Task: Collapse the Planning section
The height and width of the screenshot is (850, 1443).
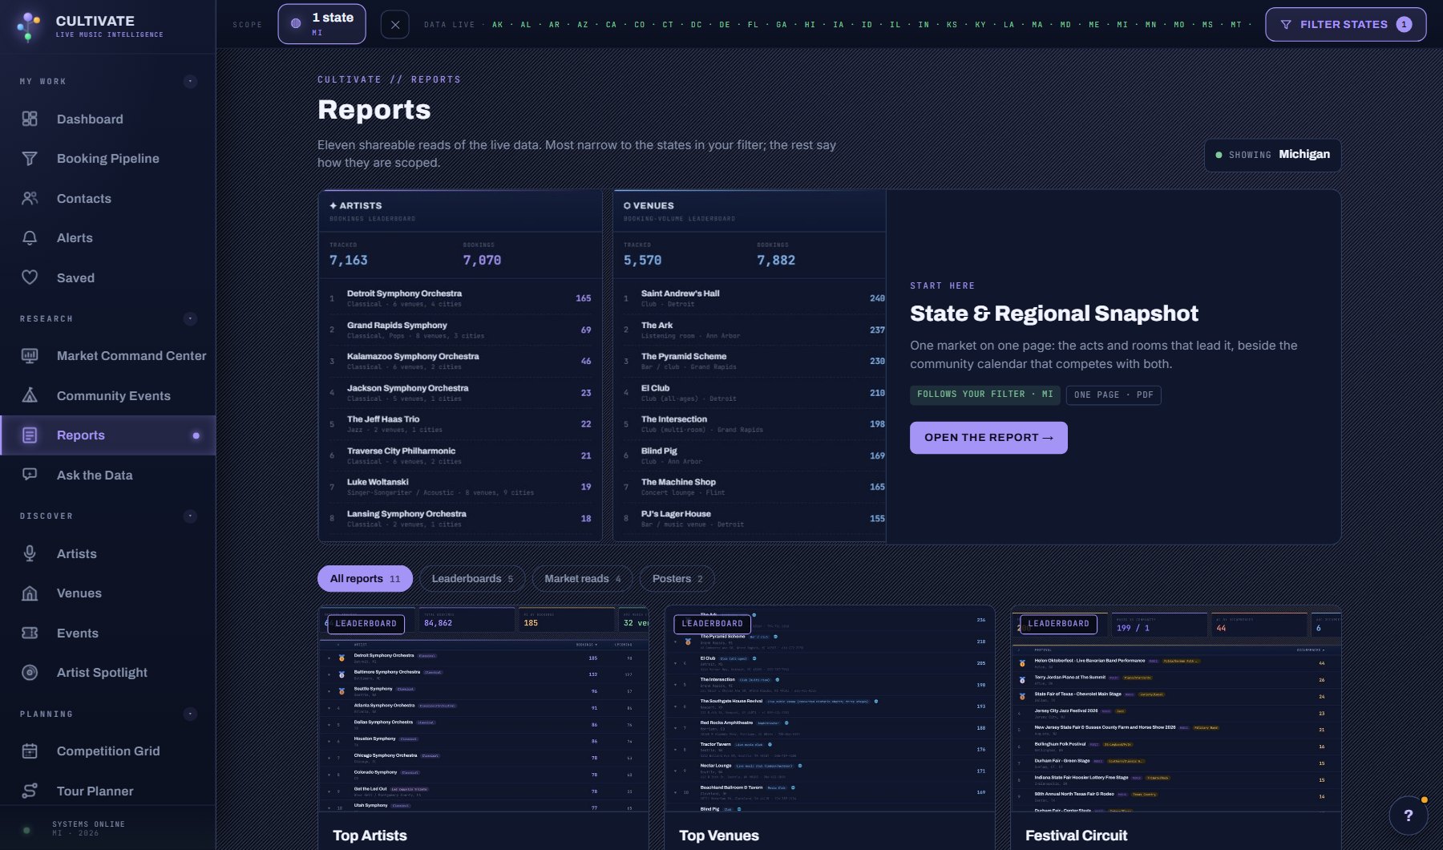Action: coord(190,714)
